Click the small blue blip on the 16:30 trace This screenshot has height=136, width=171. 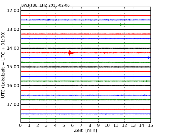[x=144, y=95]
